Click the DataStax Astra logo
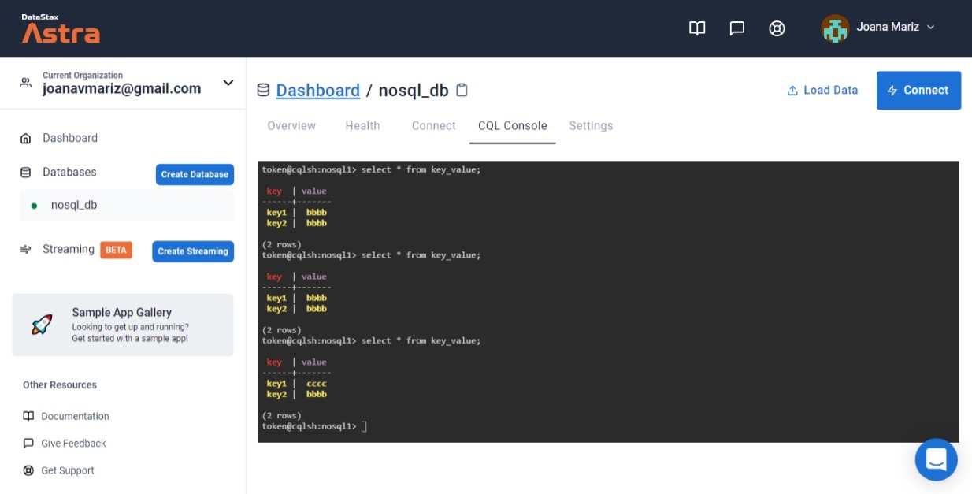This screenshot has height=494, width=972. click(x=61, y=28)
